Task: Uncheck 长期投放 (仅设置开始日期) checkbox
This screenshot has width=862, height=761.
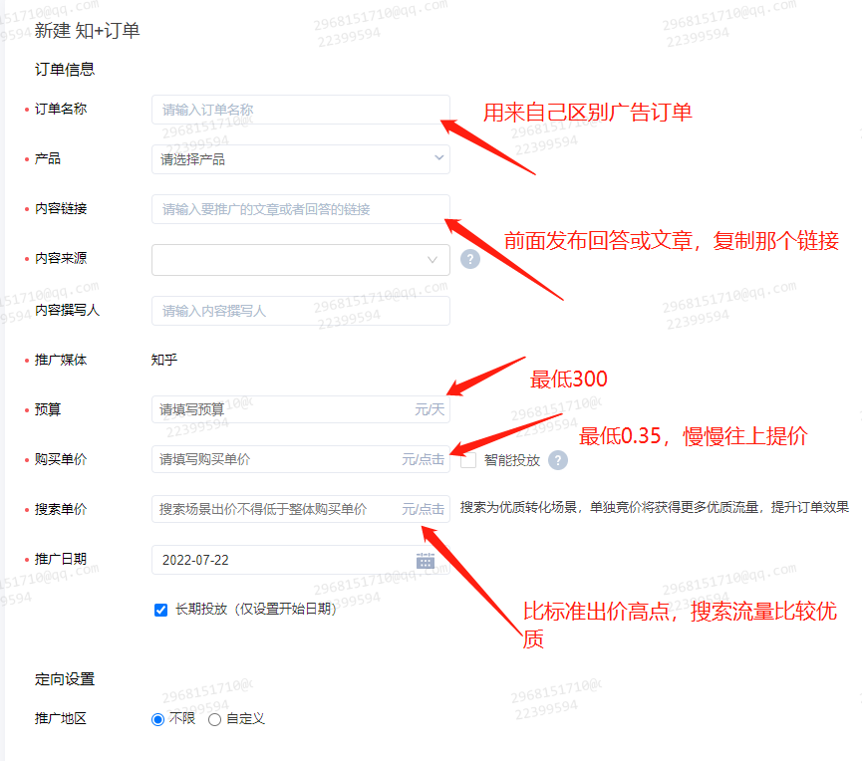Action: (x=161, y=610)
